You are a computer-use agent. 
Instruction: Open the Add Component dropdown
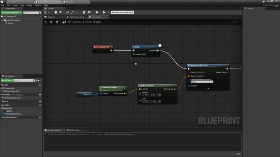pos(12,13)
